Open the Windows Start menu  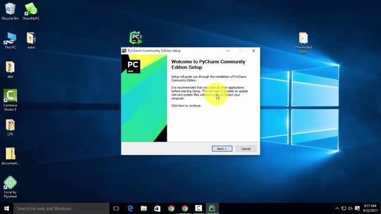[x=7, y=209]
